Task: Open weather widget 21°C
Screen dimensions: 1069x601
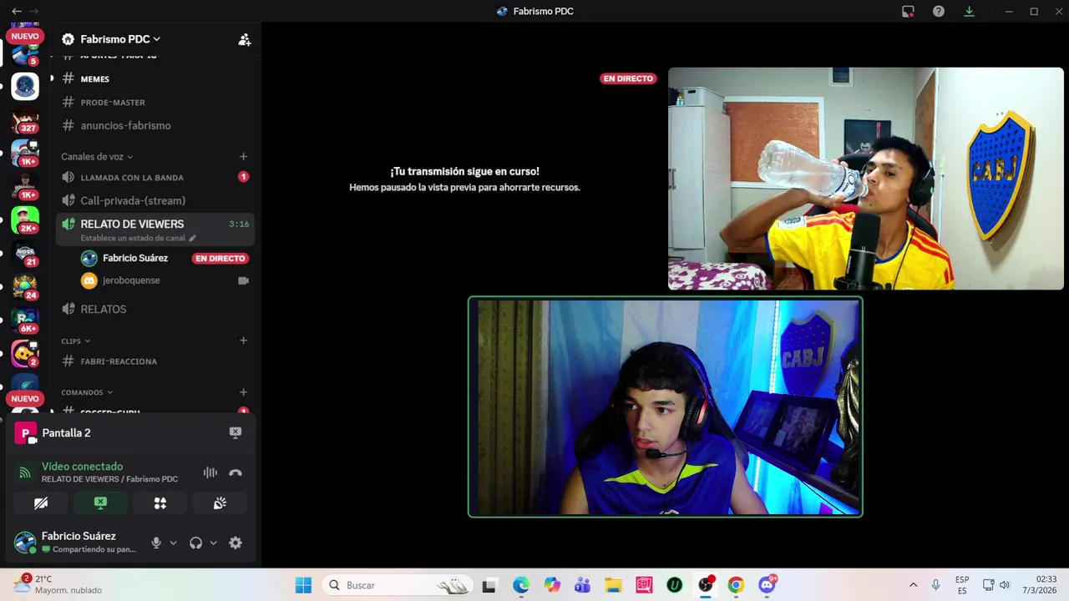Action: (58, 584)
